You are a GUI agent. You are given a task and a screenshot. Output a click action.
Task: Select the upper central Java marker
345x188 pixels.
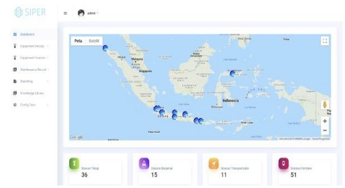click(x=175, y=113)
